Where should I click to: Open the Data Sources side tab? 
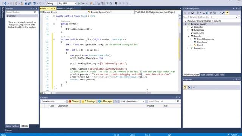3,12
